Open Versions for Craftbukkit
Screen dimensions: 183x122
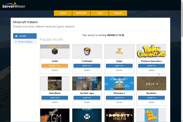(87, 70)
